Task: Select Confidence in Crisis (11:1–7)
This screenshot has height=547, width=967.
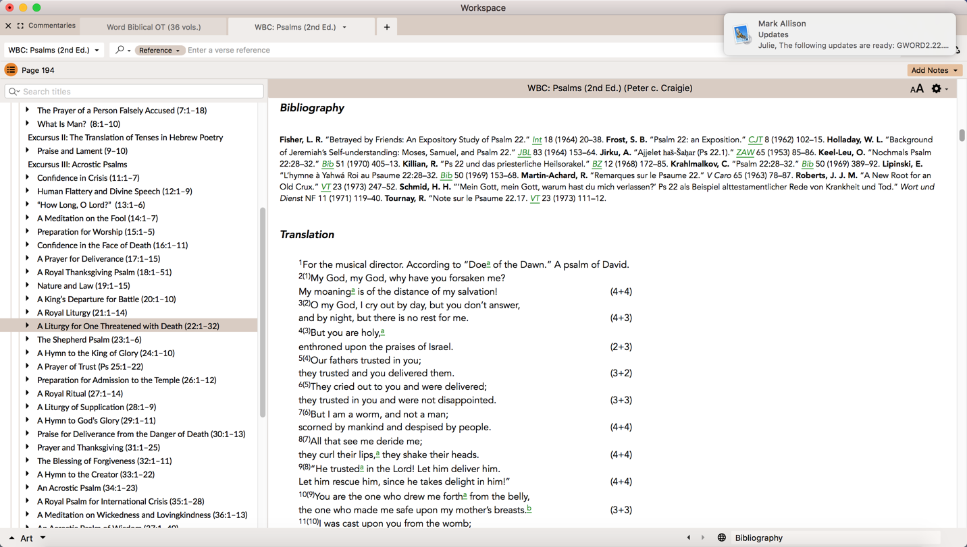Action: point(88,177)
